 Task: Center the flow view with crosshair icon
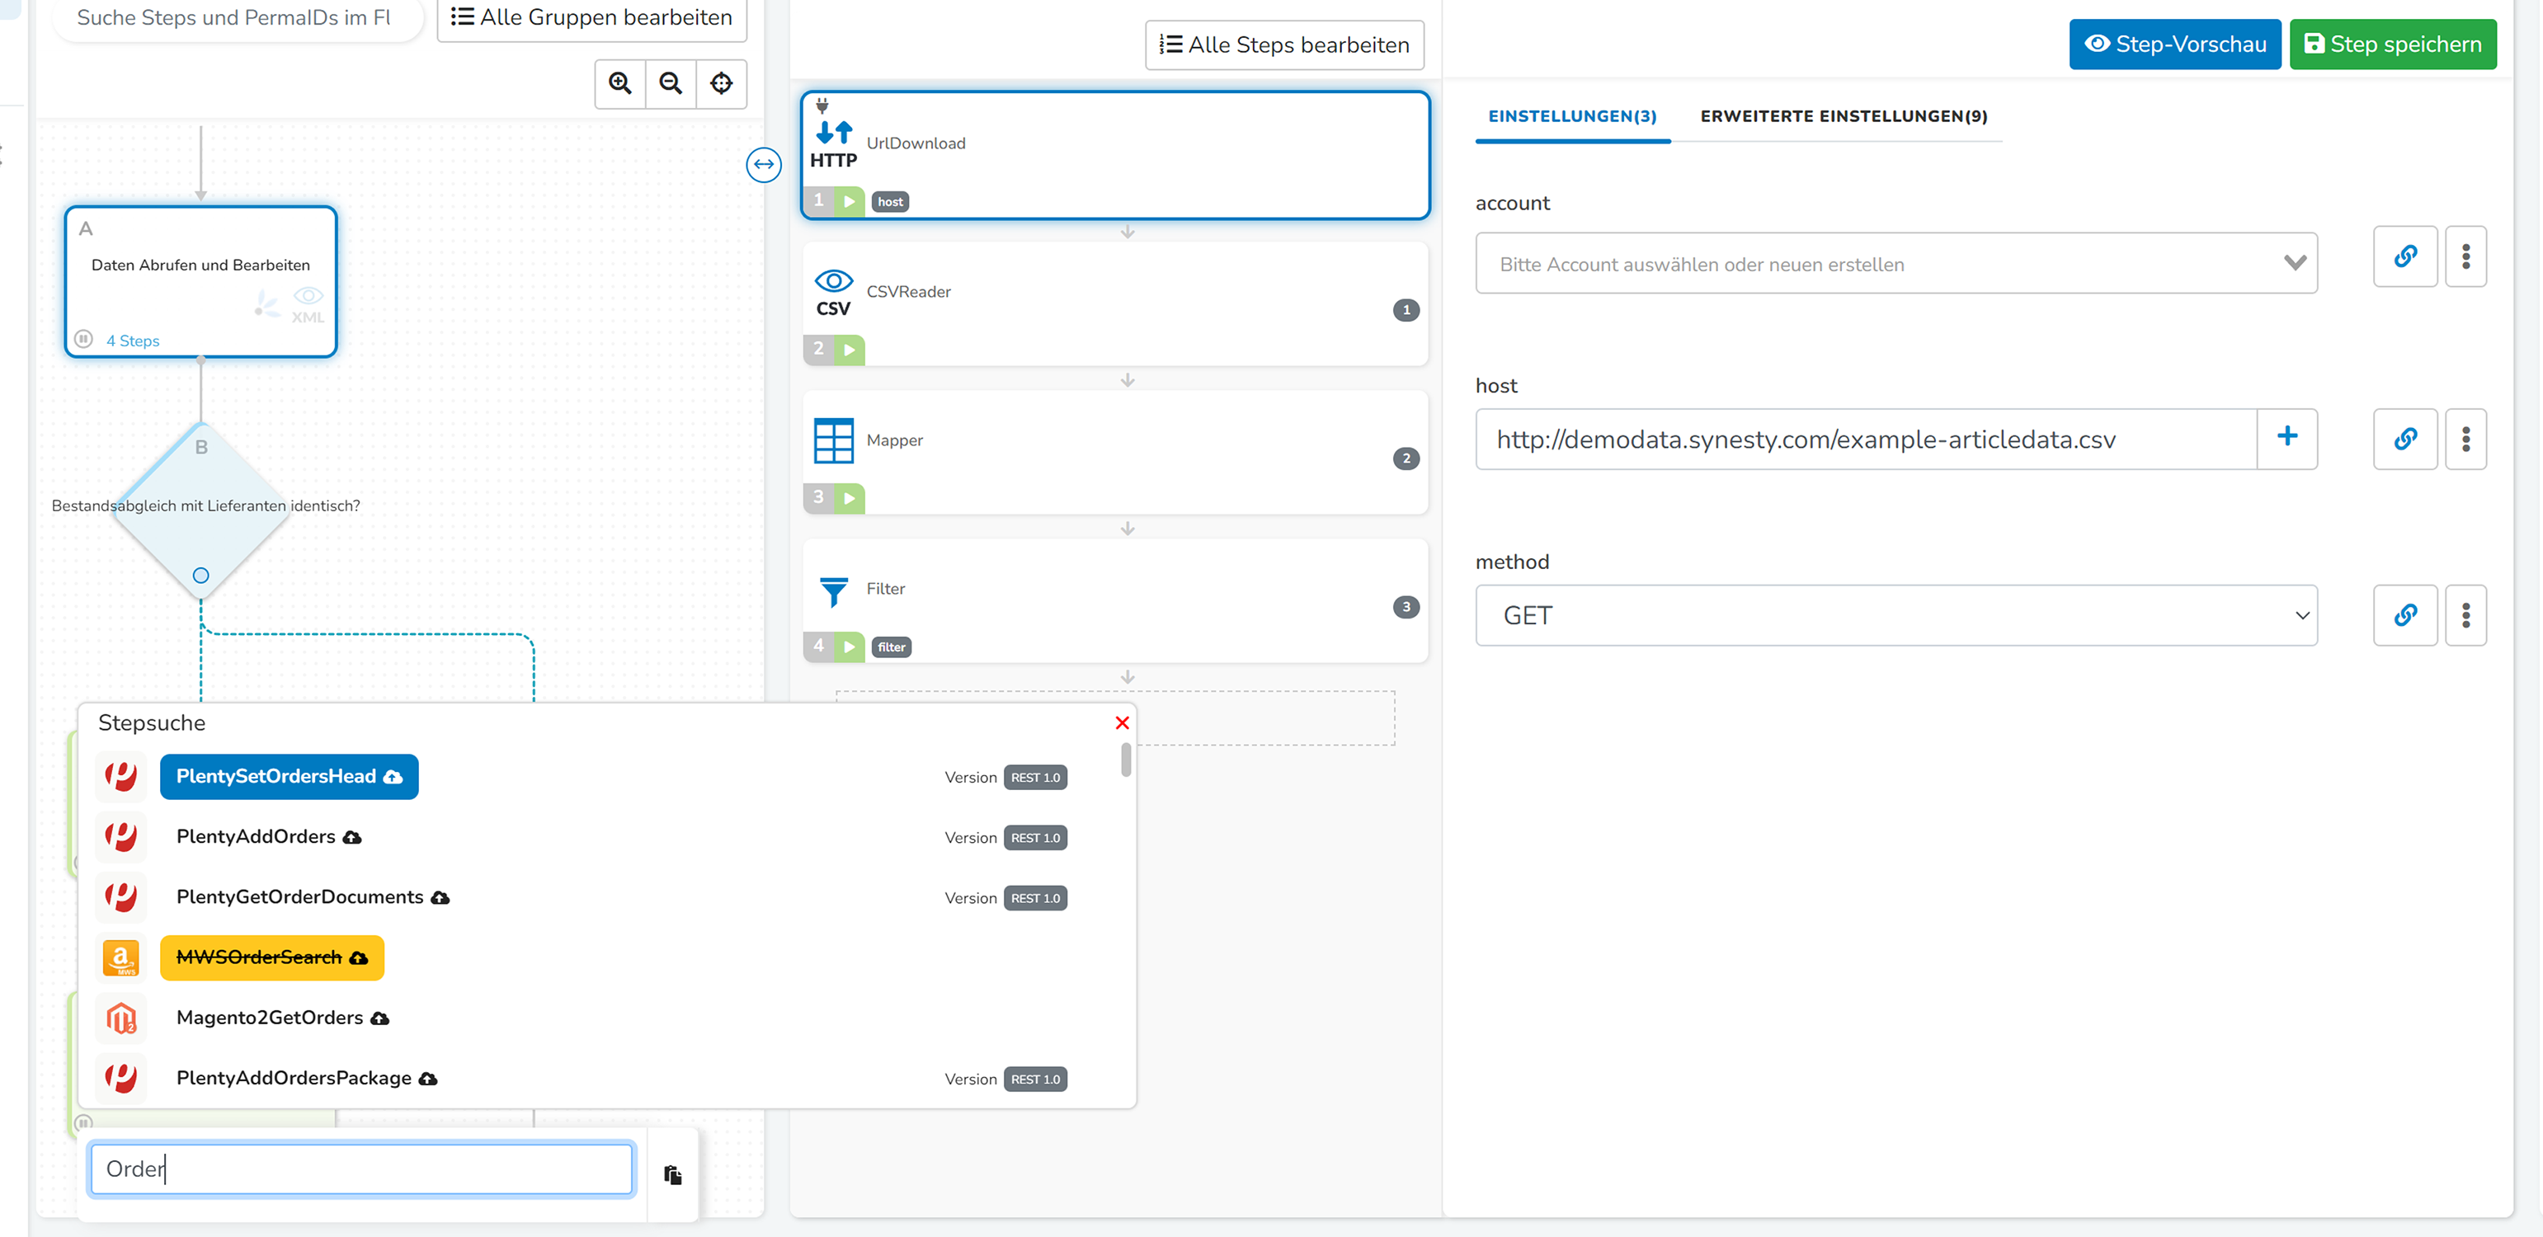click(x=722, y=83)
